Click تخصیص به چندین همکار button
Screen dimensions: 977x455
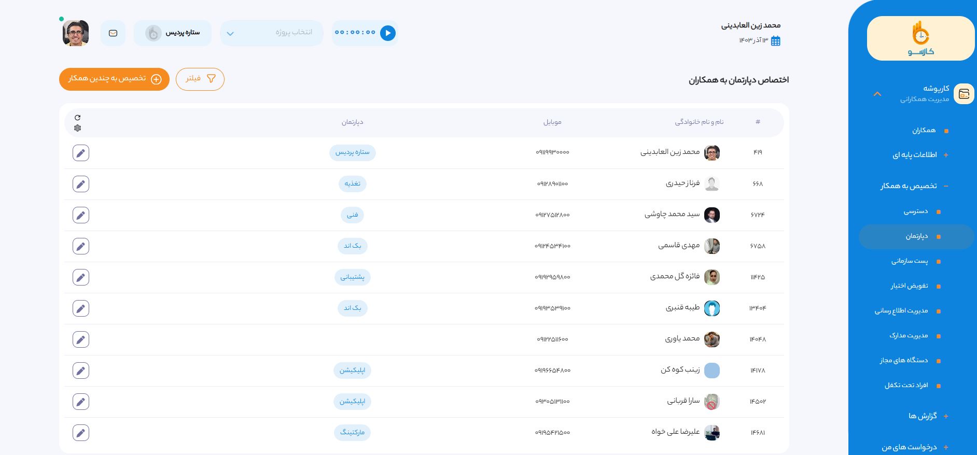click(114, 79)
